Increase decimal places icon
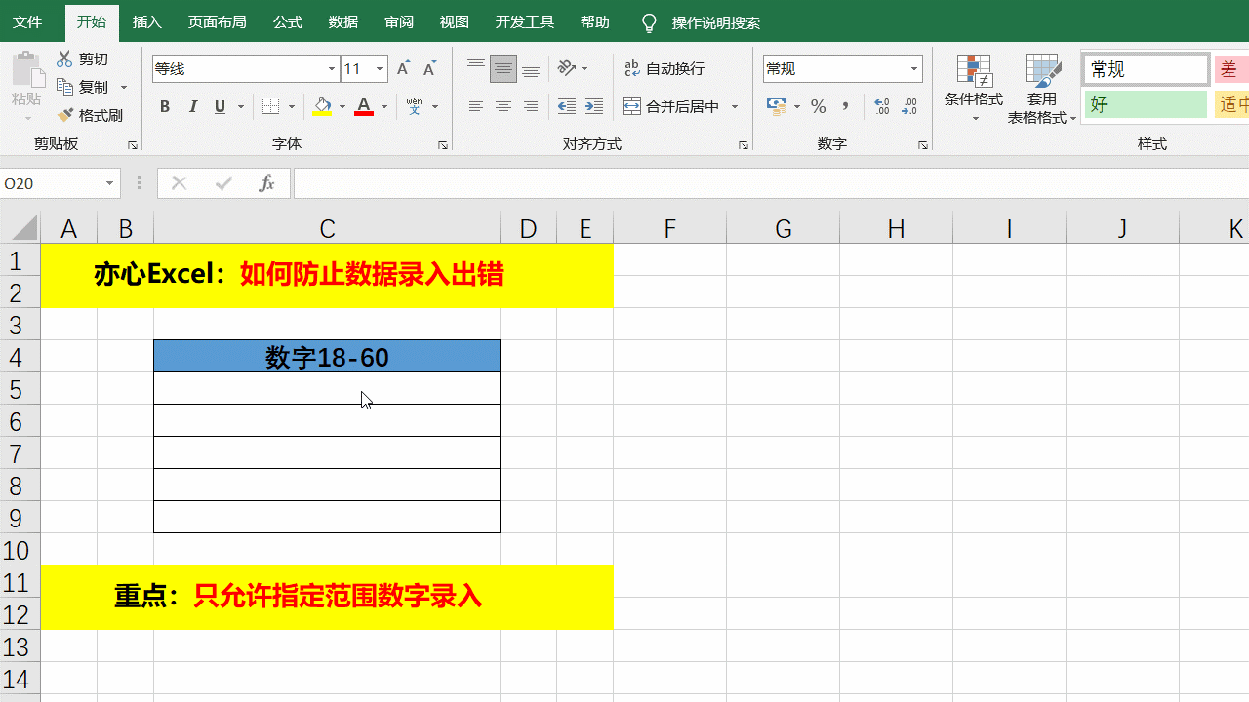This screenshot has width=1249, height=702. click(882, 106)
